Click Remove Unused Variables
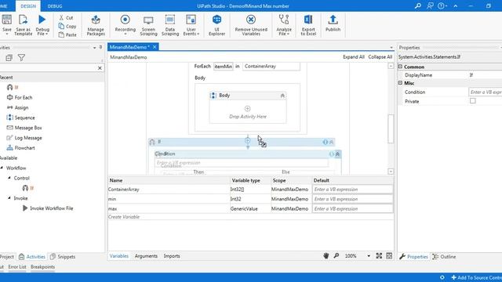This screenshot has height=282, width=502. pyautogui.click(x=251, y=25)
